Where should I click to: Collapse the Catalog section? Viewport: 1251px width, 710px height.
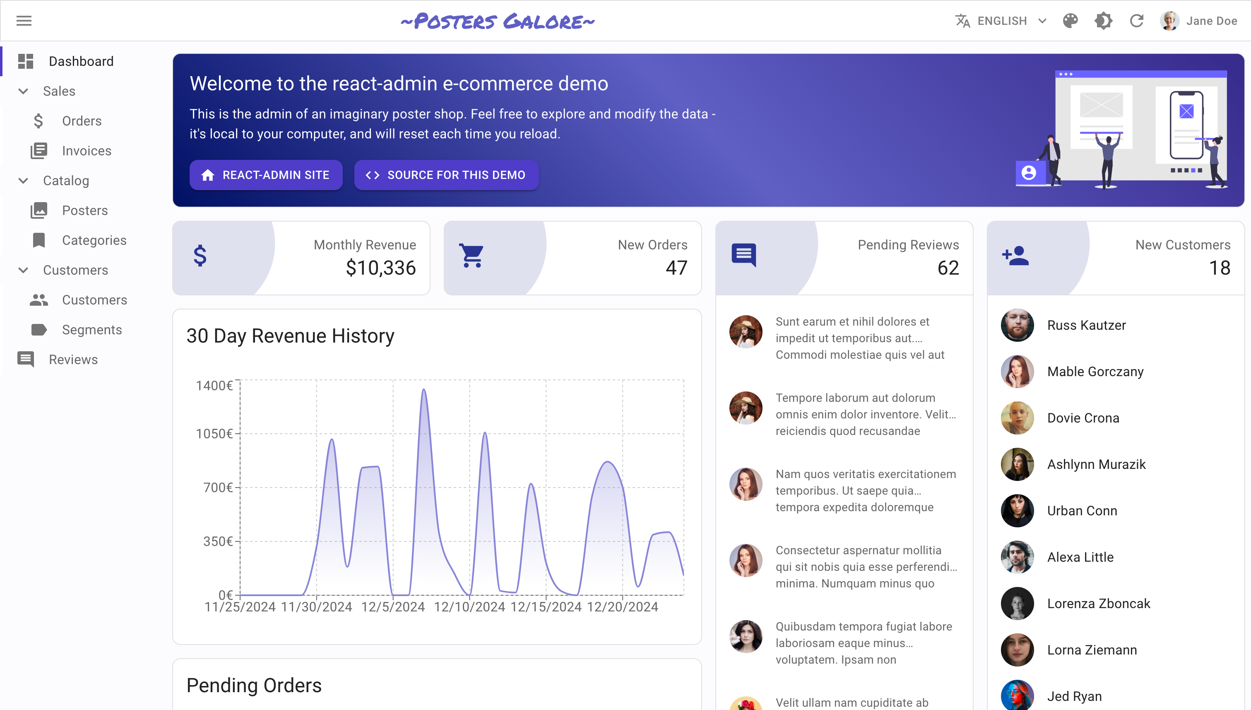click(x=23, y=181)
